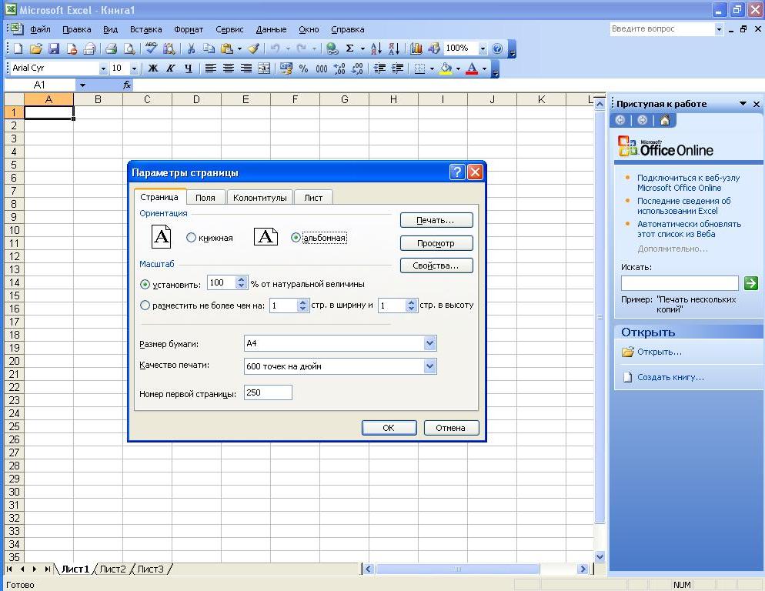Click the Sort Ascending toolbar icon
This screenshot has width=765, height=591.
click(376, 48)
